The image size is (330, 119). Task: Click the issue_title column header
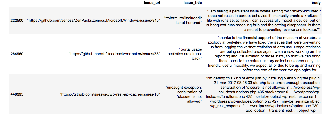point(192,3)
